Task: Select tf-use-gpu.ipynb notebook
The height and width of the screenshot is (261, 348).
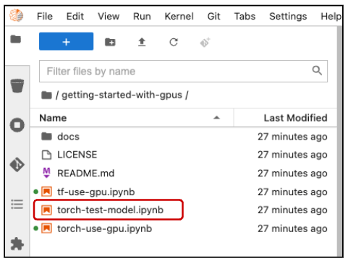Action: 183,192
